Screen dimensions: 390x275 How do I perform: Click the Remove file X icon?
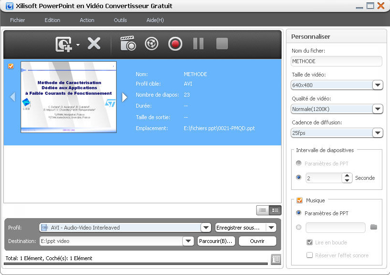point(94,44)
